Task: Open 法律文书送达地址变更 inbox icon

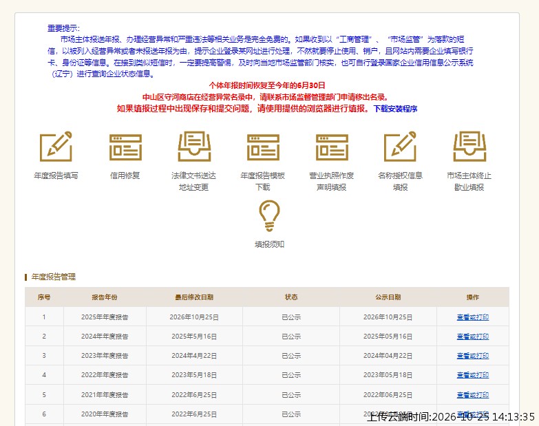Action: (194, 146)
